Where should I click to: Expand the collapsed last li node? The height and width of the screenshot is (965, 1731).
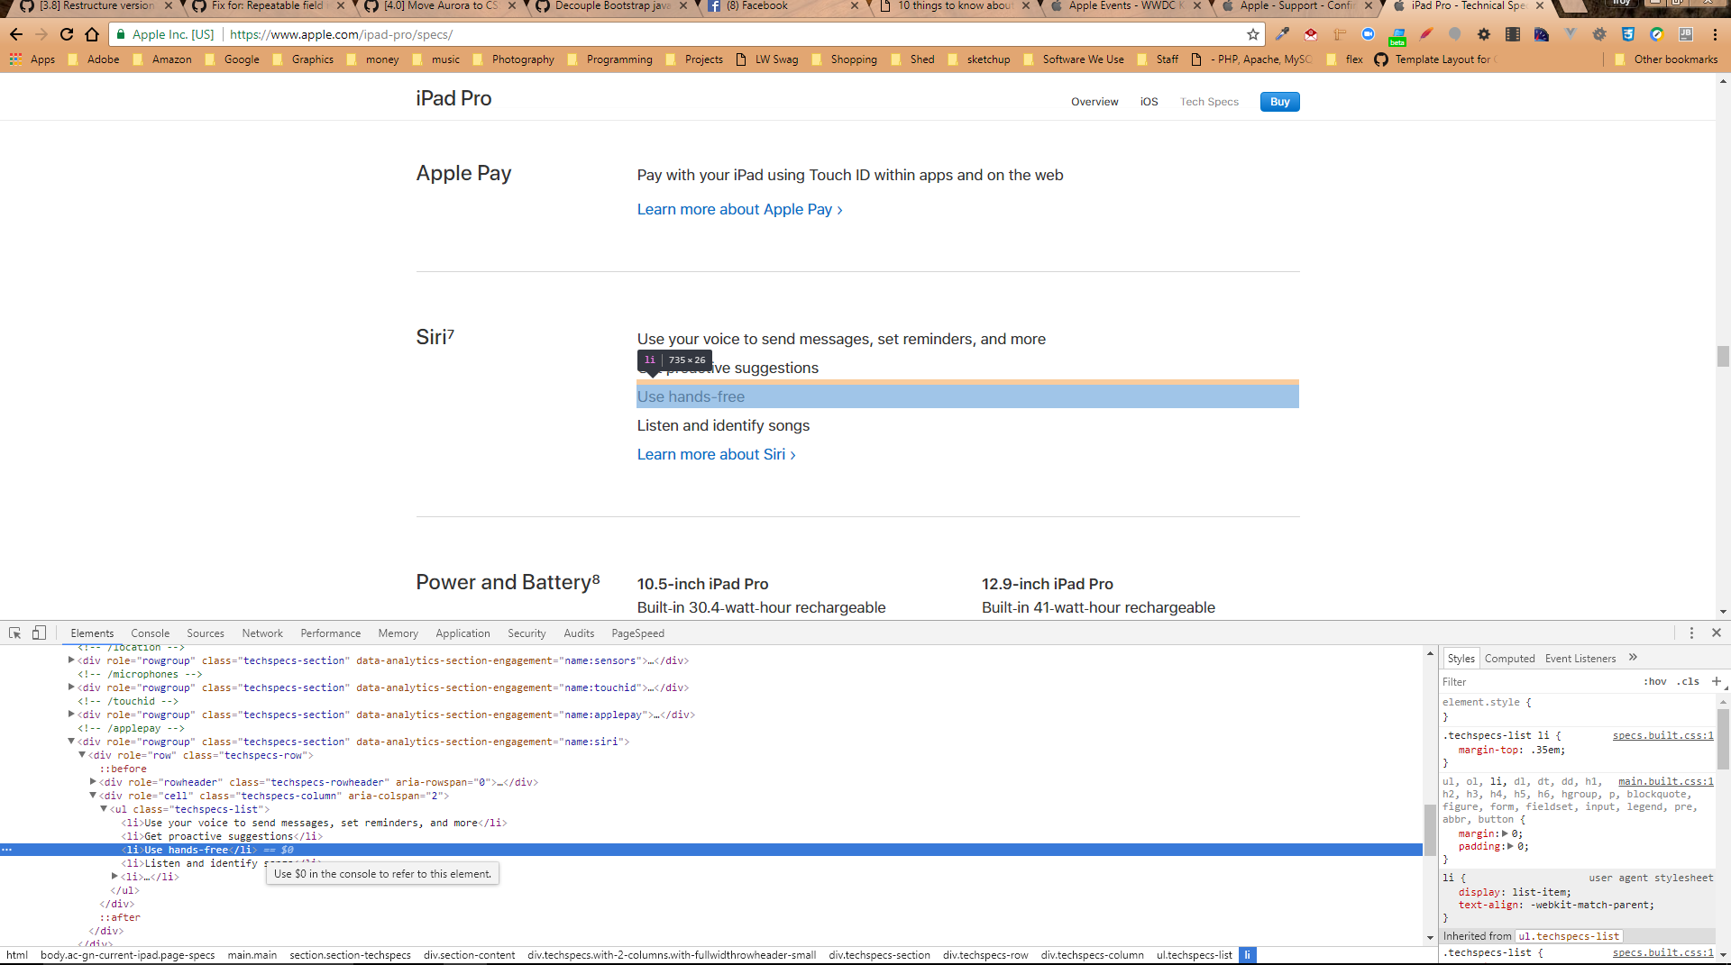coord(114,877)
